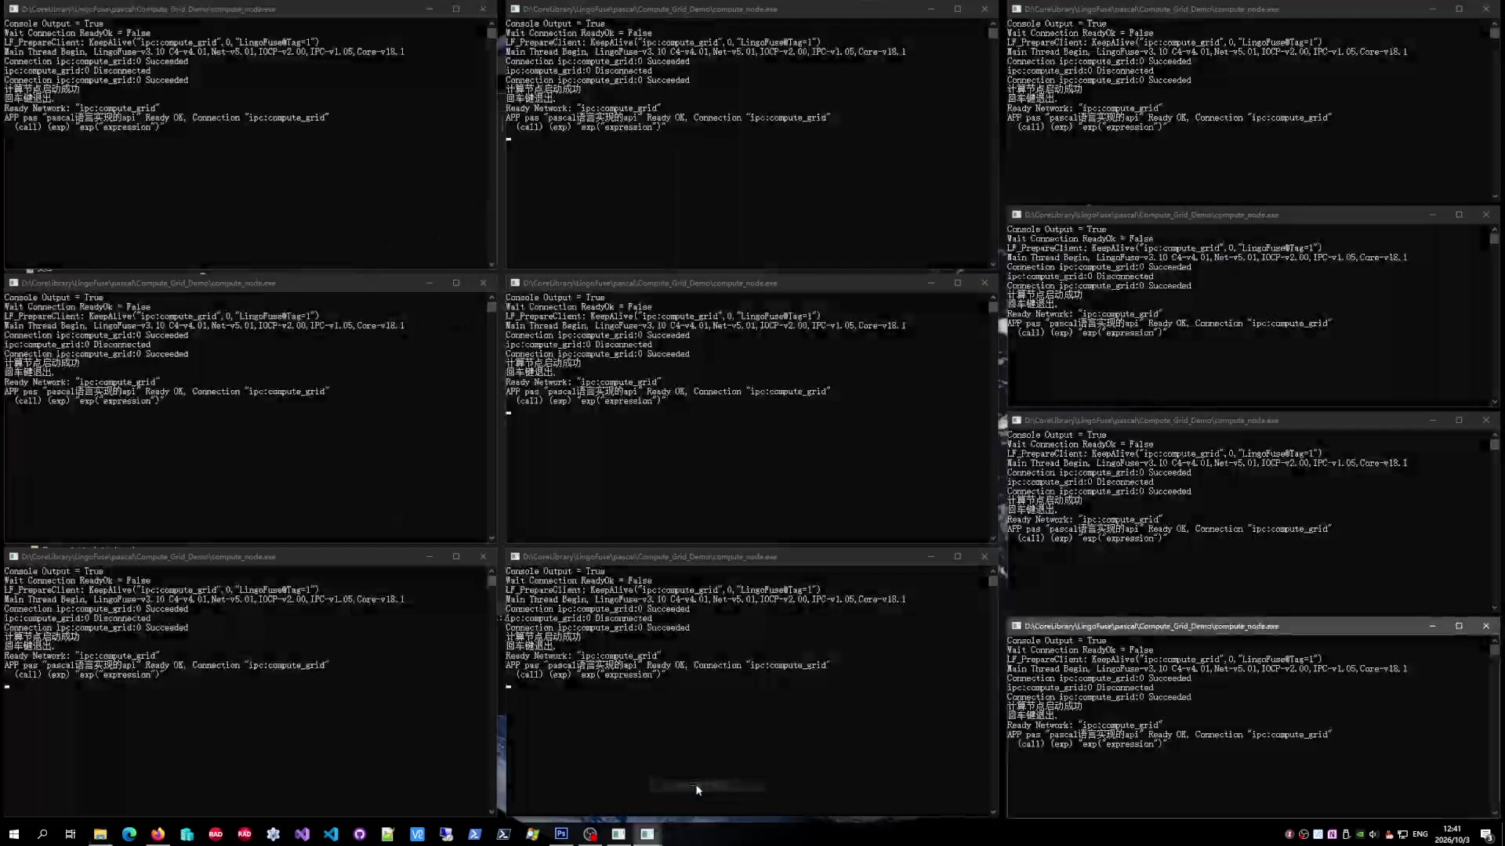This screenshot has height=846, width=1505.
Task: Open the Notepad++ taskbar icon
Action: 388,834
